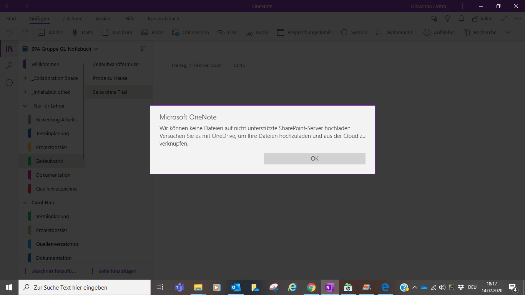Open the Aufkleber stickers
The width and height of the screenshot is (525, 295).
coord(439,33)
